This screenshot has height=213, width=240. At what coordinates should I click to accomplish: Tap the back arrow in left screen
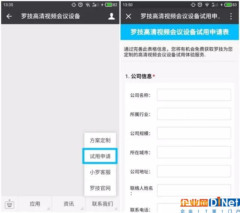(x=9, y=16)
